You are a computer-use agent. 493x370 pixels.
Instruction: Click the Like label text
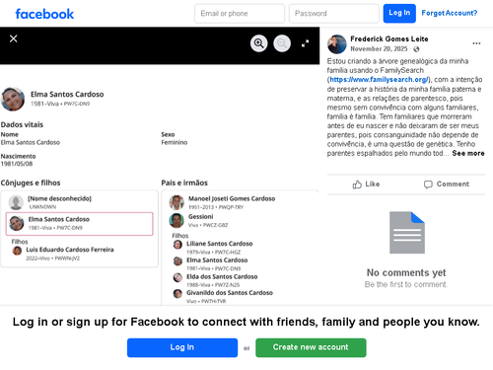(x=373, y=185)
